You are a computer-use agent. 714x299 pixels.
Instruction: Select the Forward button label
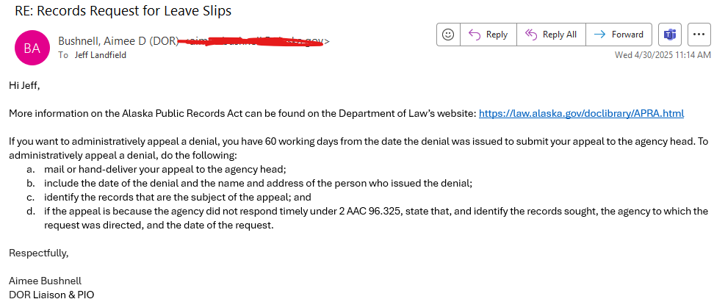[627, 35]
